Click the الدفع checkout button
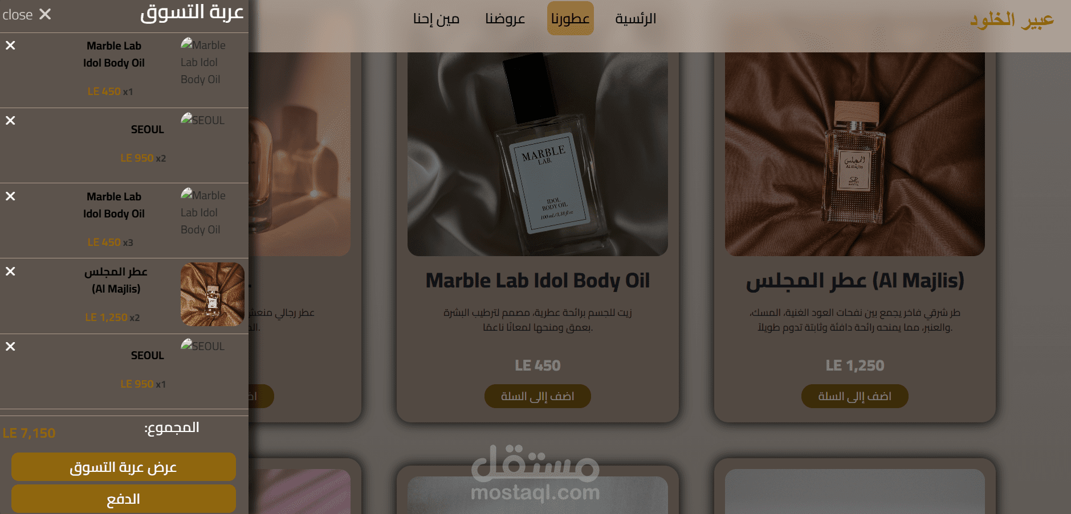 click(x=124, y=499)
